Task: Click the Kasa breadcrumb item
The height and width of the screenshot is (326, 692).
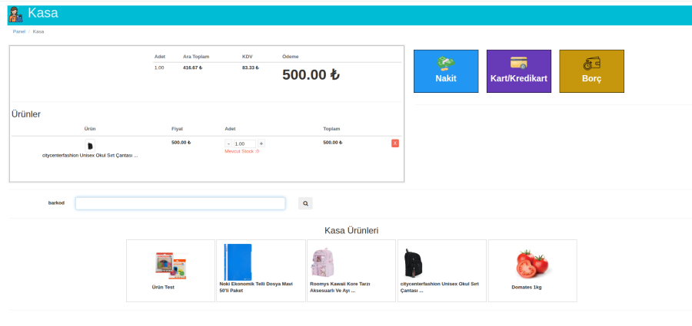Action: pyautogui.click(x=38, y=31)
